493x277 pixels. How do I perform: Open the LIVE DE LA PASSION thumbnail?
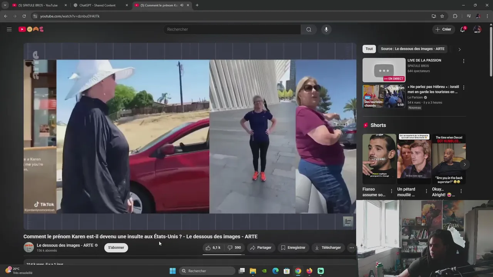click(x=384, y=70)
